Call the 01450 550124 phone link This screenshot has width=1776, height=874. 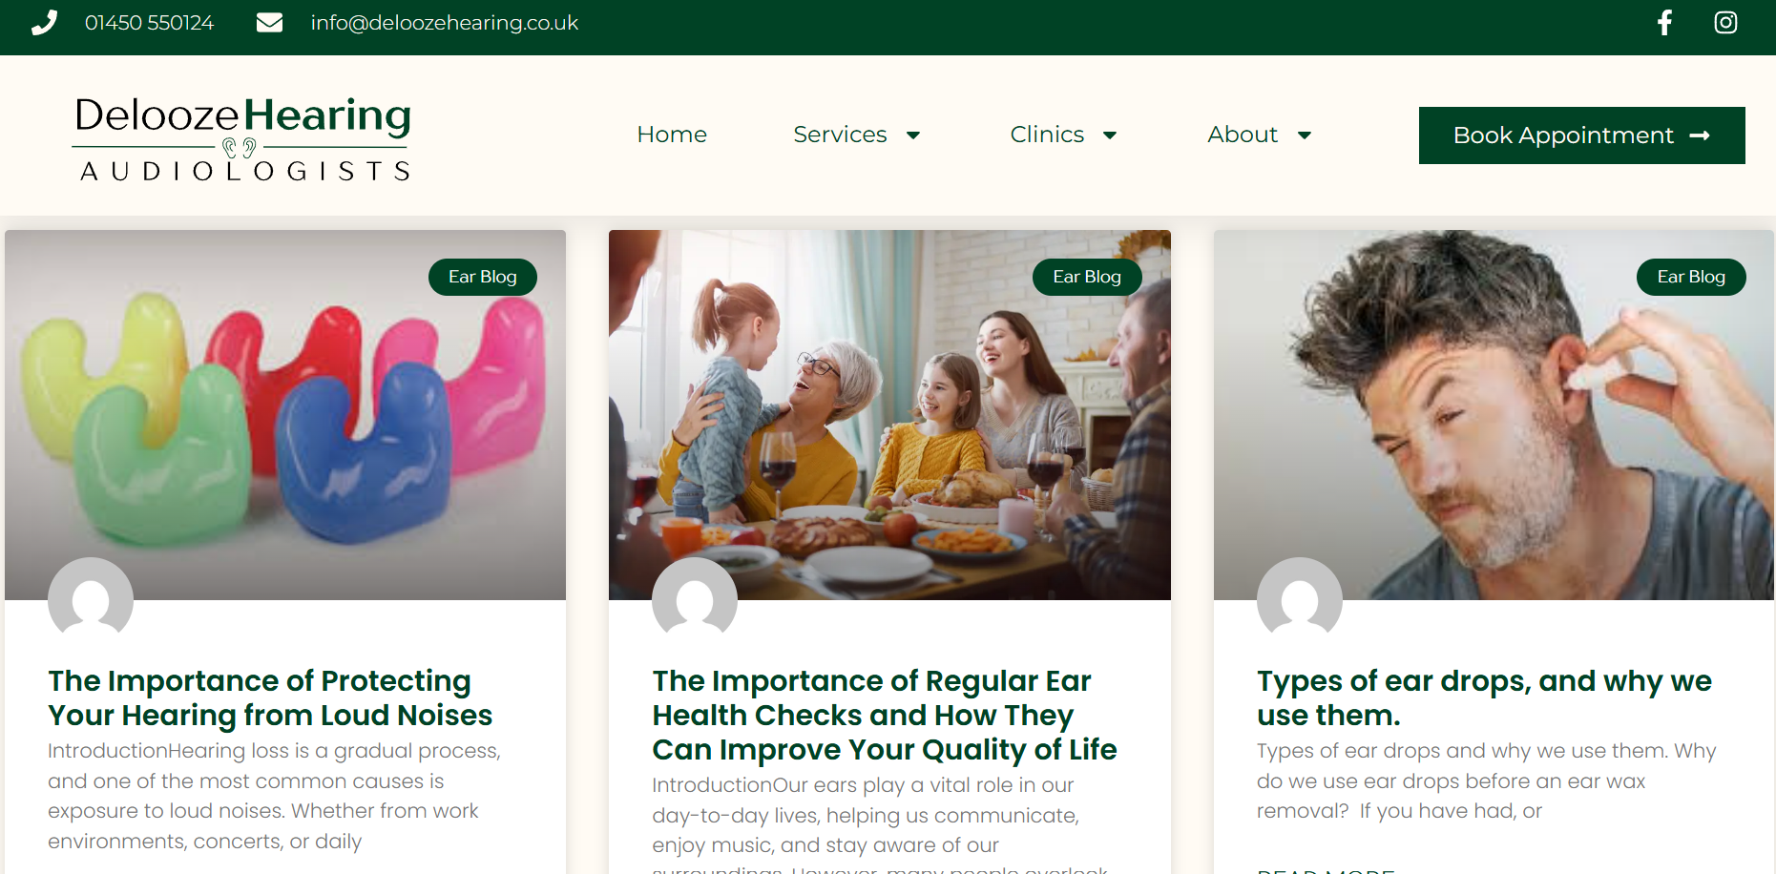(x=149, y=23)
